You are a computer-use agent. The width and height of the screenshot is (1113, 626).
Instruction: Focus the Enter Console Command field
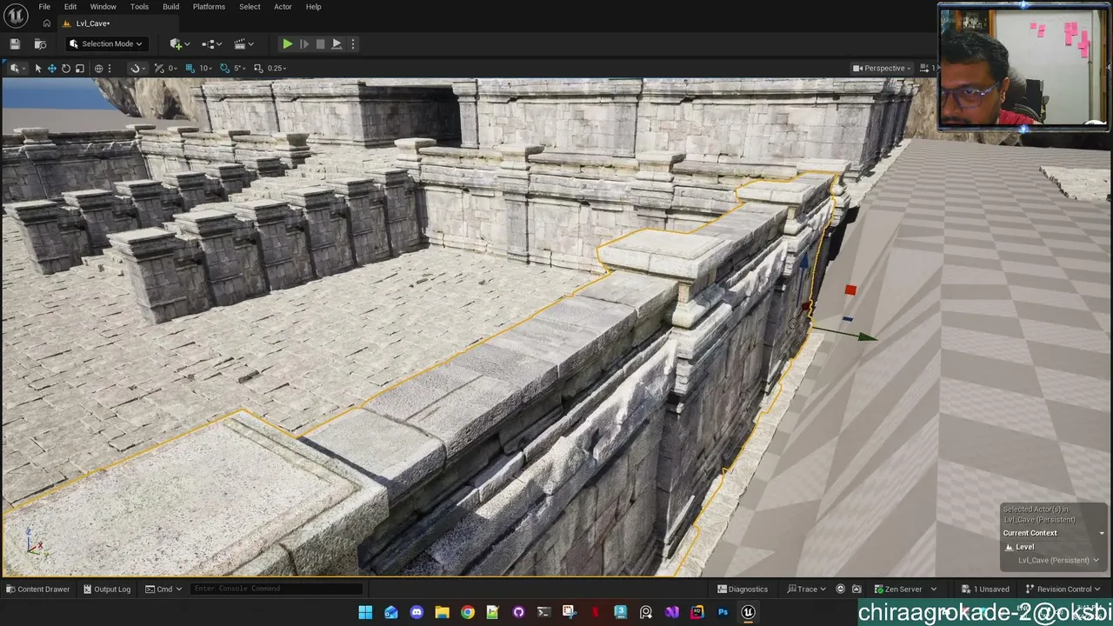coord(276,589)
